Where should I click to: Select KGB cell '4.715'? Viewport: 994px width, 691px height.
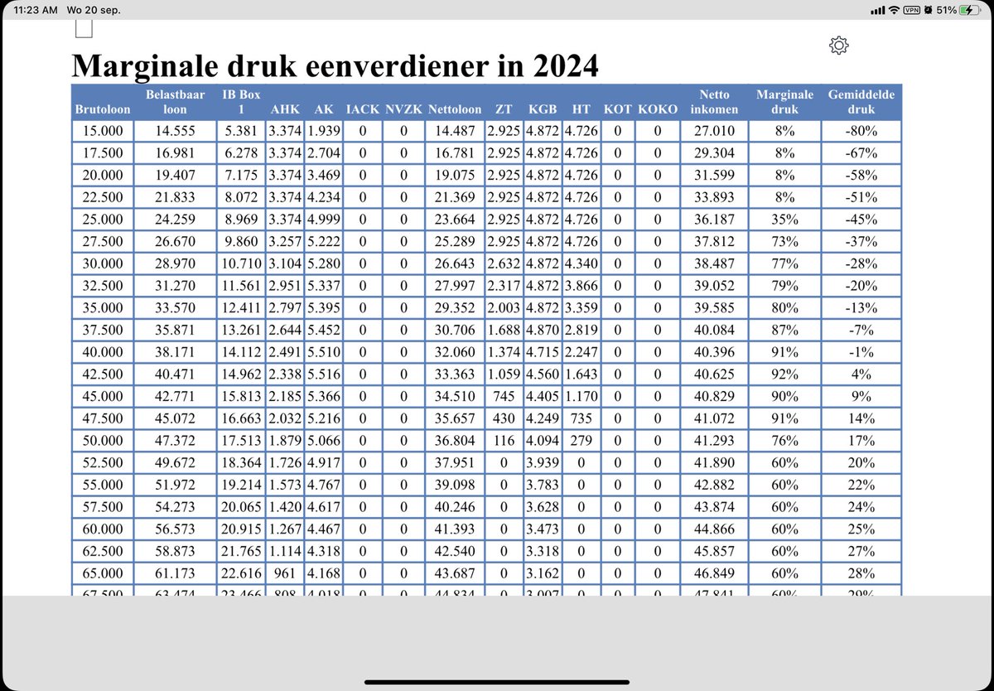(542, 352)
